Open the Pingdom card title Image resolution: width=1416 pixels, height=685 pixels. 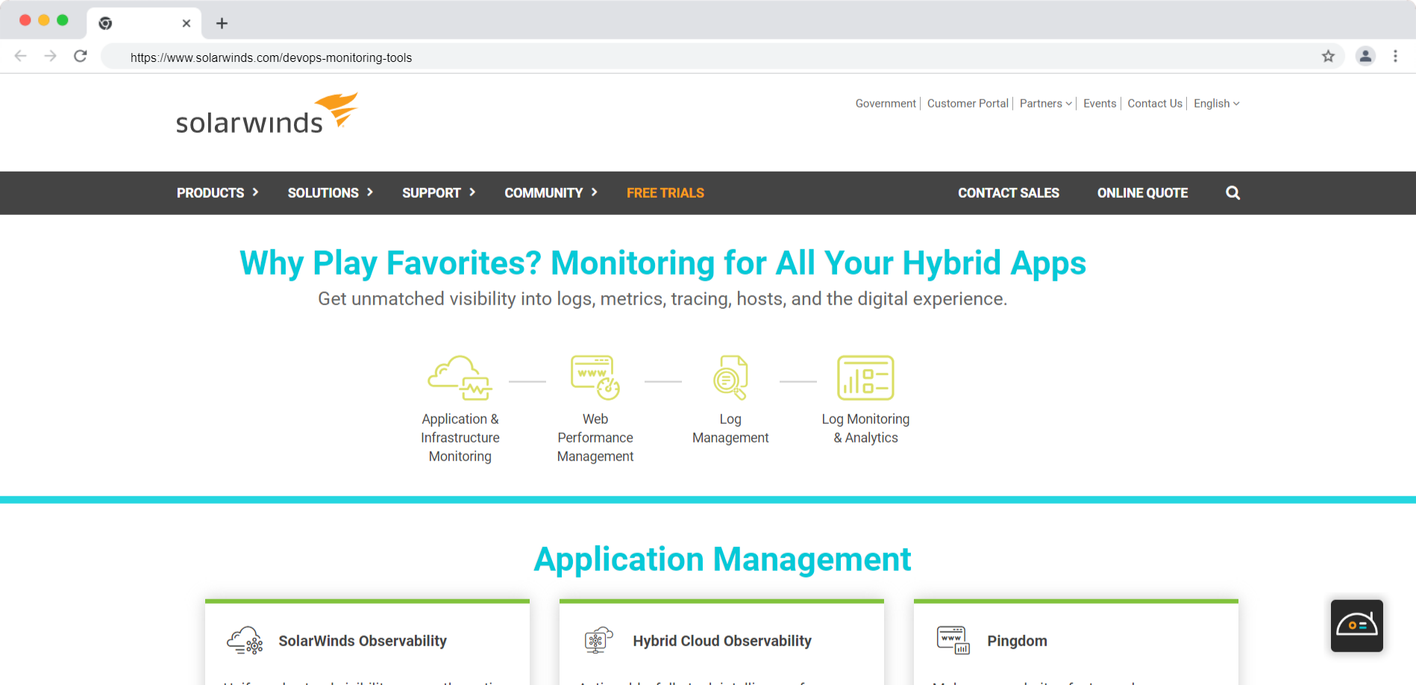click(1017, 641)
